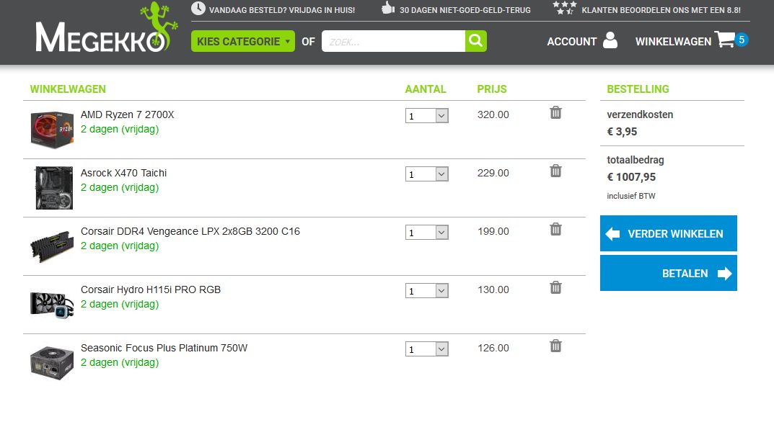Click the price 199.00

pyautogui.click(x=493, y=231)
